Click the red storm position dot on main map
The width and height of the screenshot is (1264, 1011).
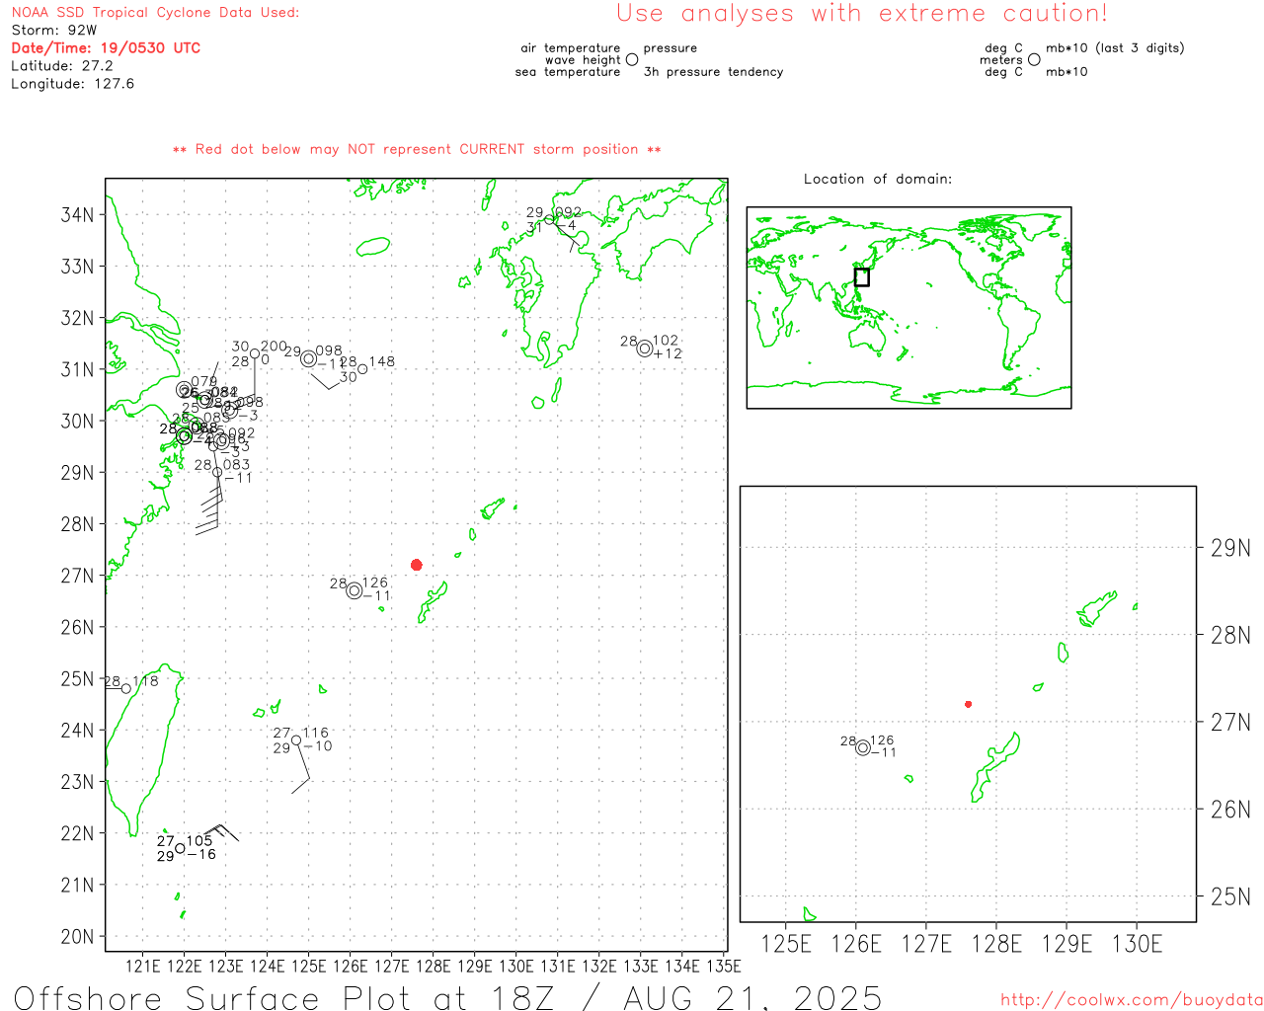pos(417,565)
